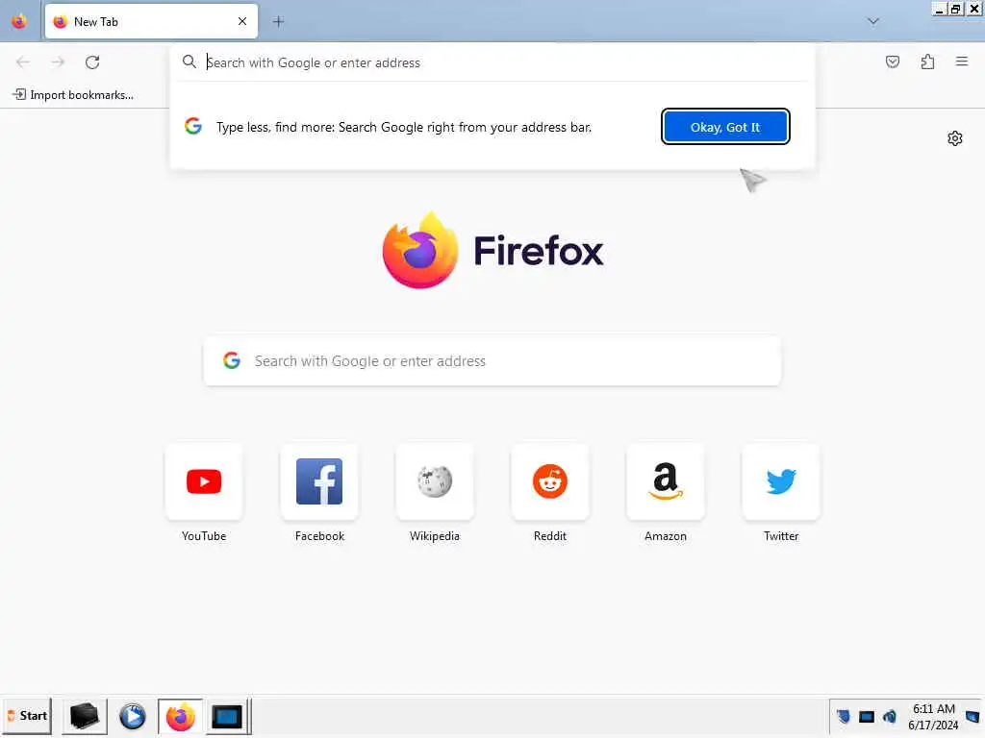Launch the black folder taskbar icon
The width and height of the screenshot is (985, 738).
tap(85, 716)
